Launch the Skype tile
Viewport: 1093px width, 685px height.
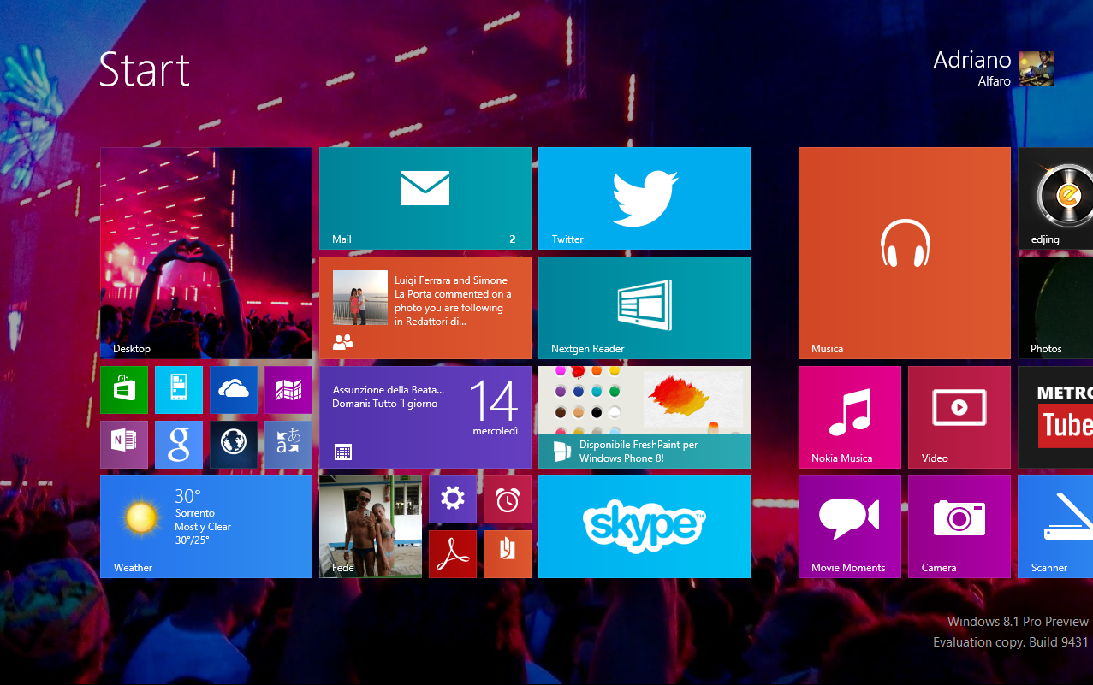coord(645,527)
